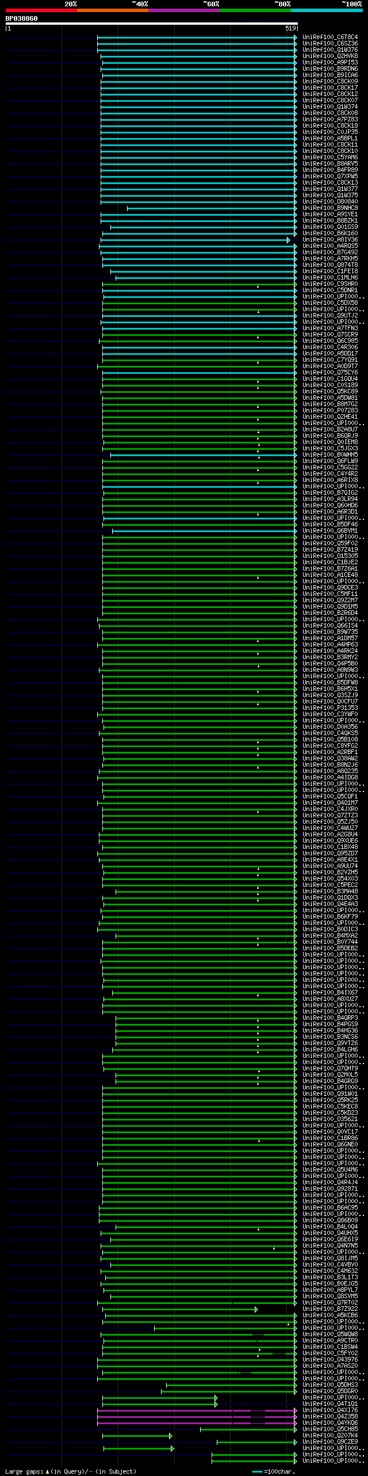Open hit UniRef100_C6SZ36
Screen dimensions: 368x1476
[x=330, y=44]
